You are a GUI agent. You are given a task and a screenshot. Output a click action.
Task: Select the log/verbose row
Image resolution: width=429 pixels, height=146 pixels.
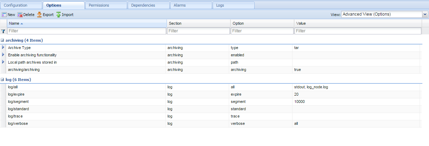pyautogui.click(x=210, y=123)
